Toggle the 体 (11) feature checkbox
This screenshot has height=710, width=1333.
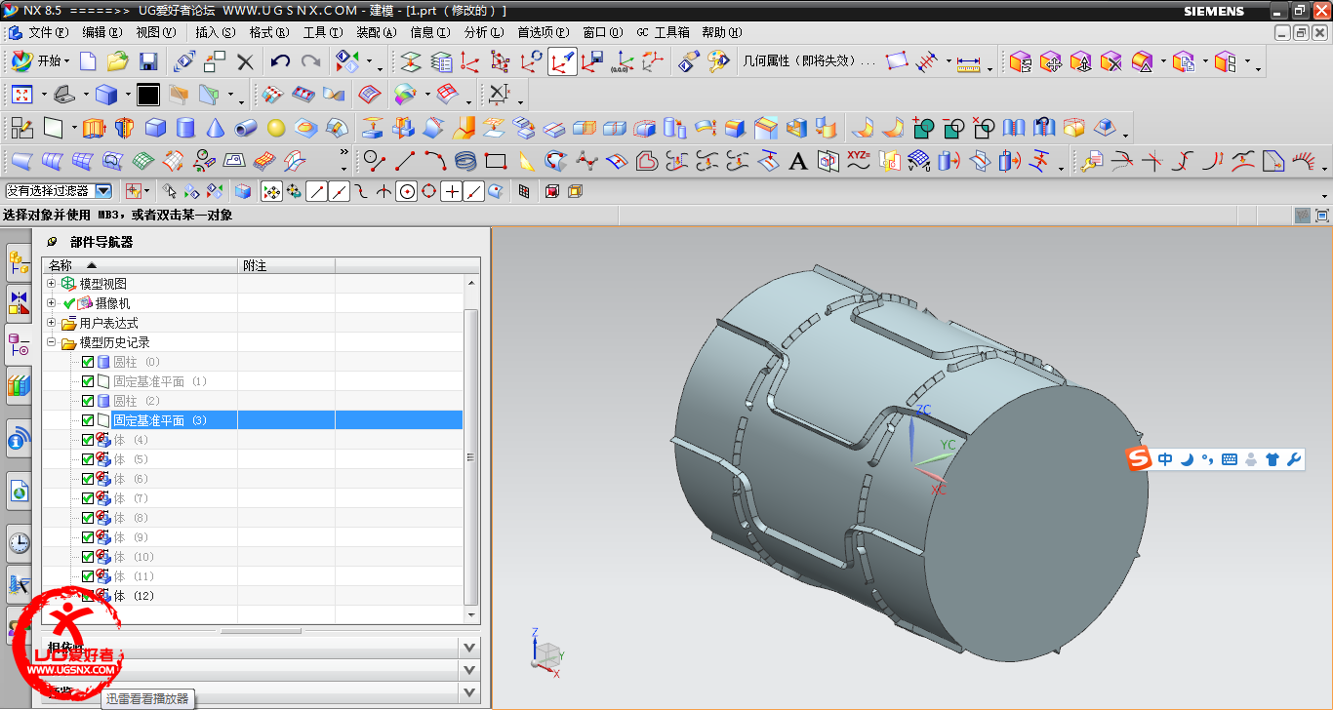click(88, 576)
